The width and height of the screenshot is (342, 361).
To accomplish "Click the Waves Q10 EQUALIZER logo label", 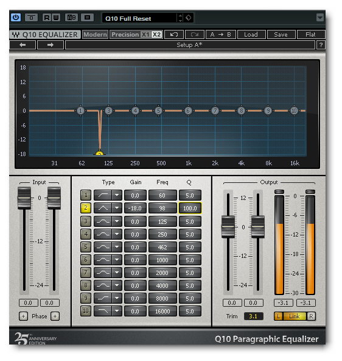I will point(45,35).
